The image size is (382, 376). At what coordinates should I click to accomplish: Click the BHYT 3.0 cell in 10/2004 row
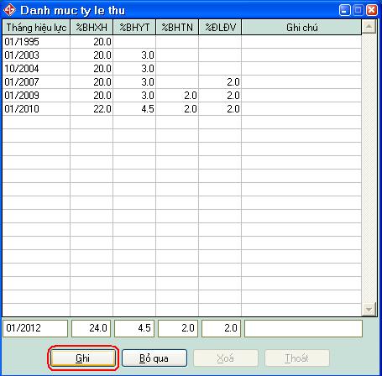click(x=134, y=69)
